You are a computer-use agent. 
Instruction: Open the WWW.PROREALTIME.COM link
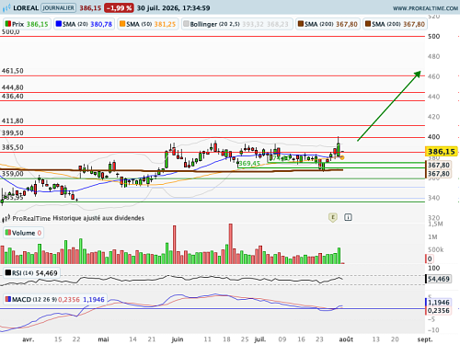pos(425,8)
